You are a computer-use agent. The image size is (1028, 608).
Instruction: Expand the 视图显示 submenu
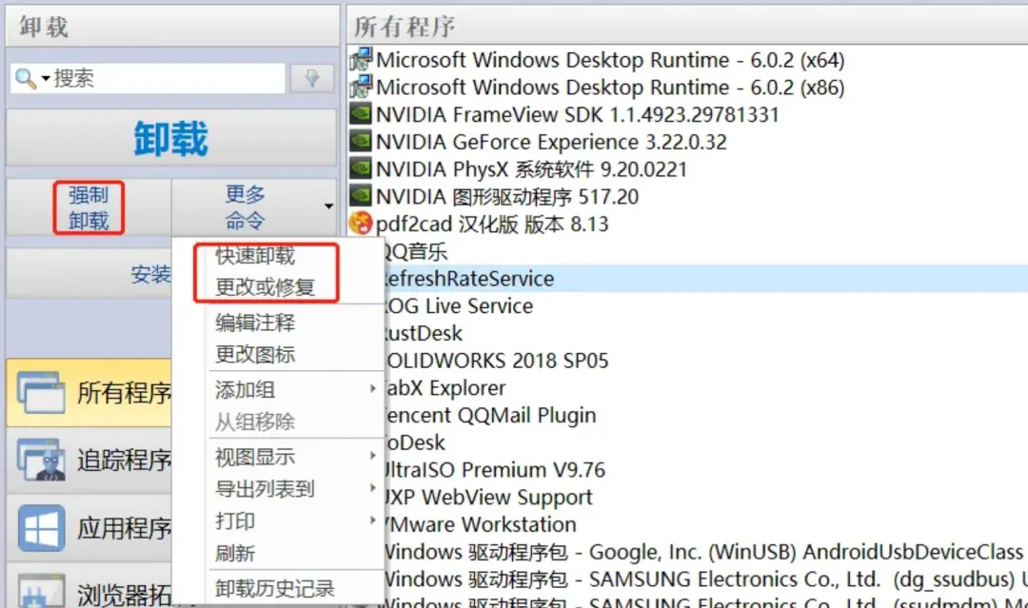coord(373,457)
